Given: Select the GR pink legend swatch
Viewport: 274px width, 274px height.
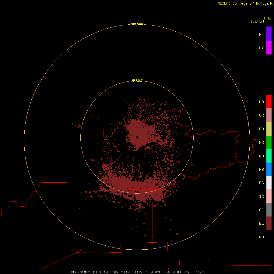Looking at the screenshot, I should point(269,115).
